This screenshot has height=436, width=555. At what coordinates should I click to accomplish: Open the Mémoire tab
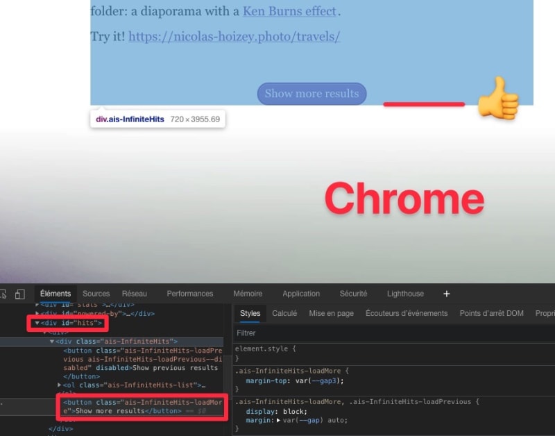(248, 294)
